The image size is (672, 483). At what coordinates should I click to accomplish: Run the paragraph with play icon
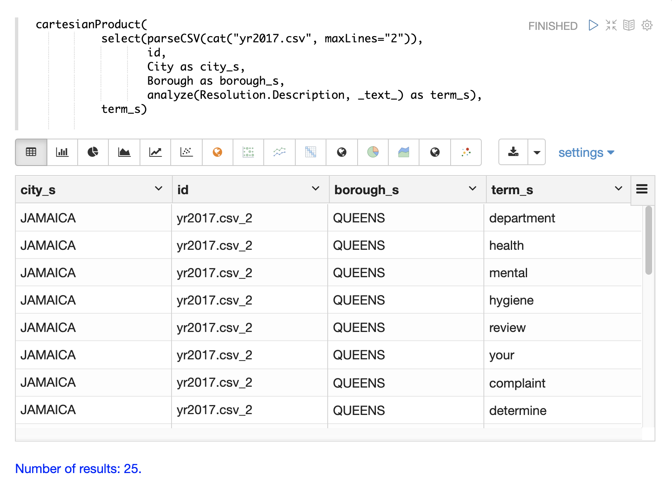593,25
